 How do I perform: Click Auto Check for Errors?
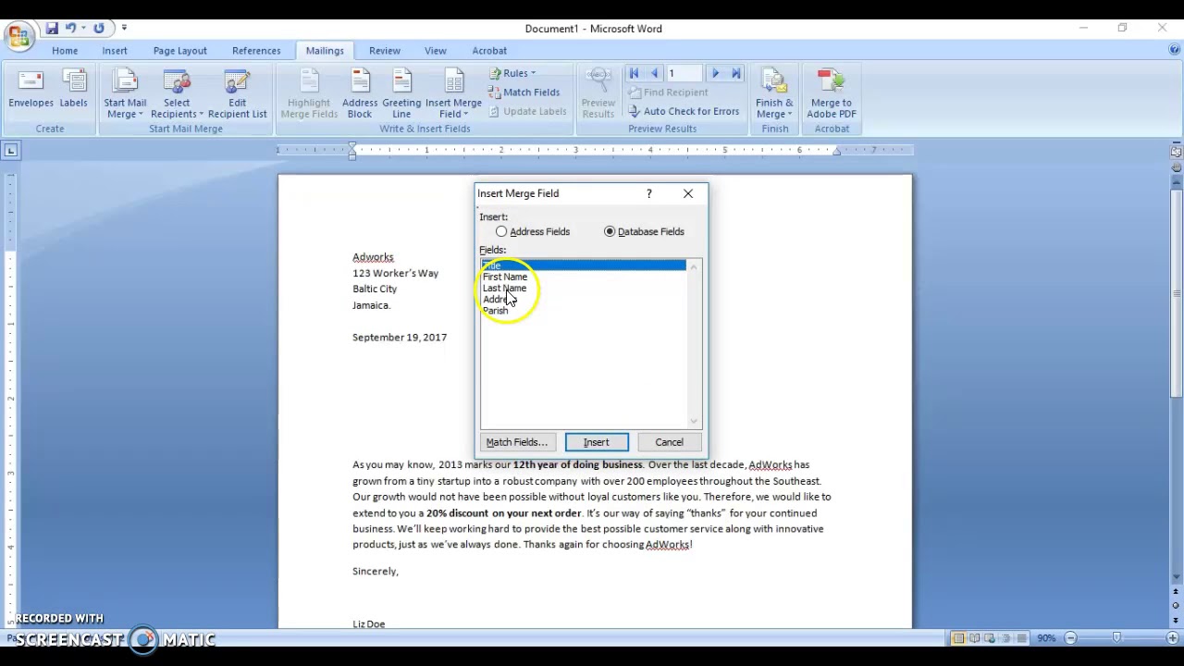[684, 111]
